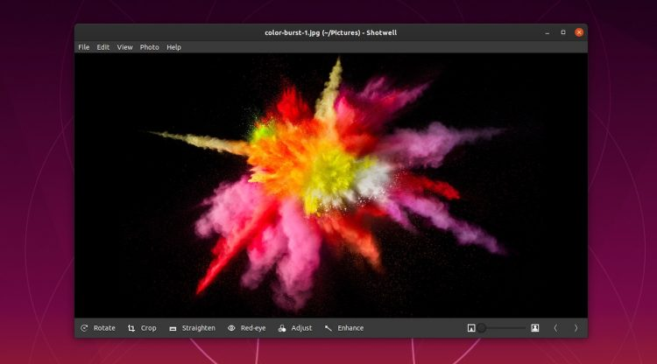Click the zoom-out small photo icon
Screen dimensions: 657x364
point(471,328)
